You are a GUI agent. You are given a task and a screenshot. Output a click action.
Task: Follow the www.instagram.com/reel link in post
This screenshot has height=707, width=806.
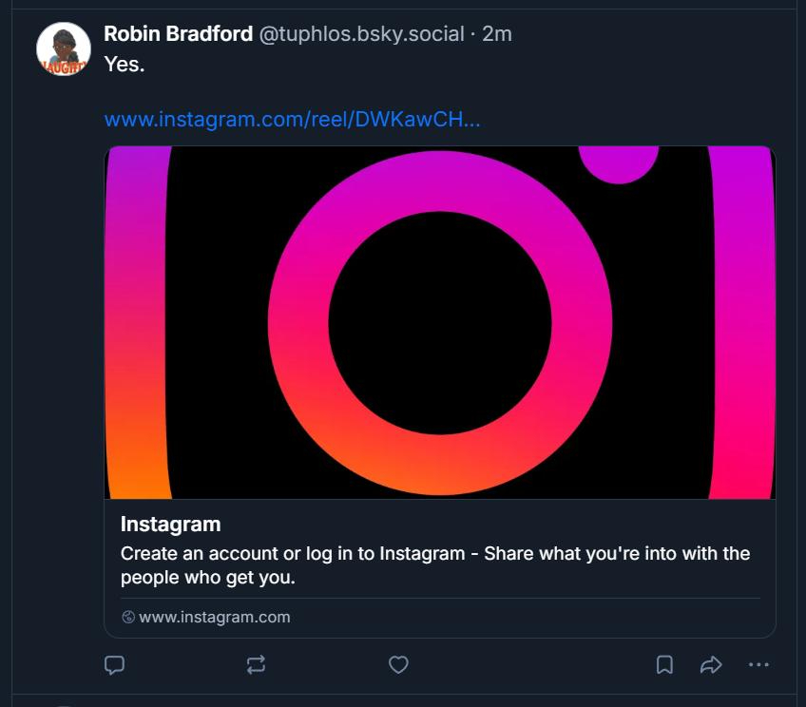click(x=292, y=121)
